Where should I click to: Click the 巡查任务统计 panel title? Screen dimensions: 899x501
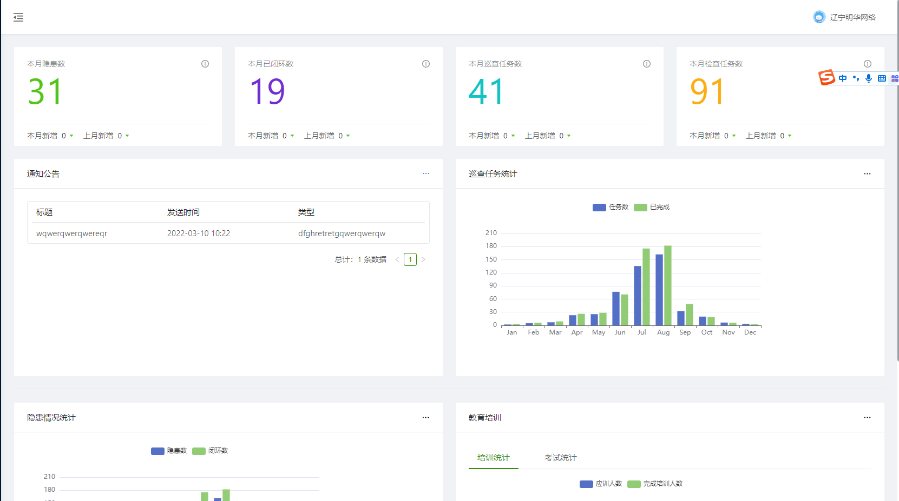pyautogui.click(x=493, y=173)
